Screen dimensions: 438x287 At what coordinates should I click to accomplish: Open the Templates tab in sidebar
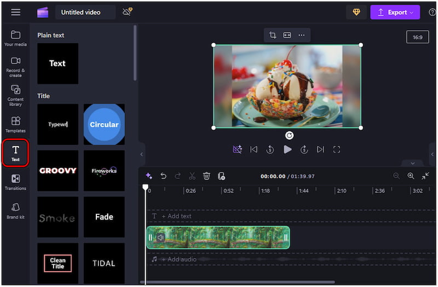click(15, 125)
